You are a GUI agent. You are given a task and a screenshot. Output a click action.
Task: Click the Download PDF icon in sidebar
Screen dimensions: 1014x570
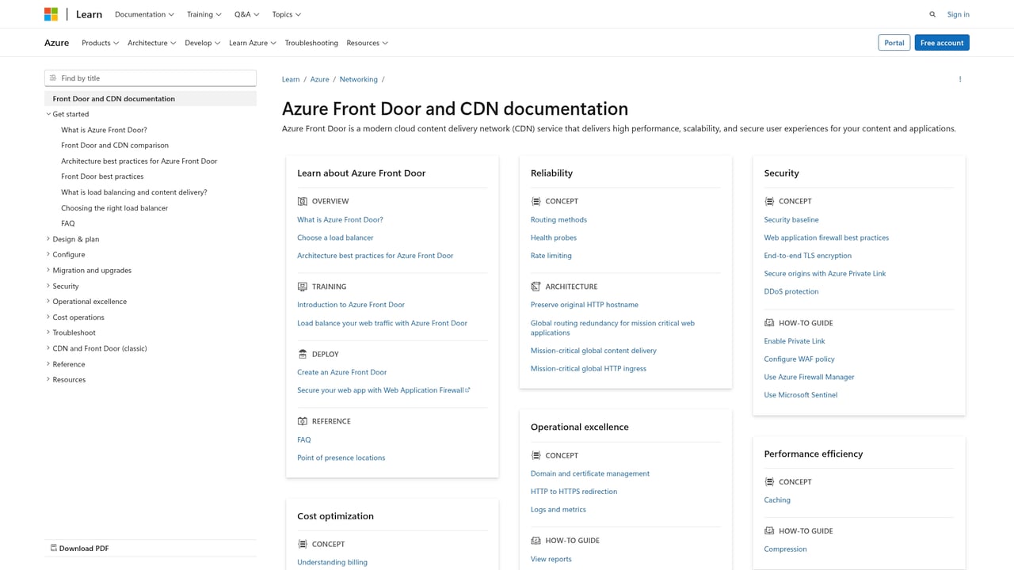click(54, 548)
